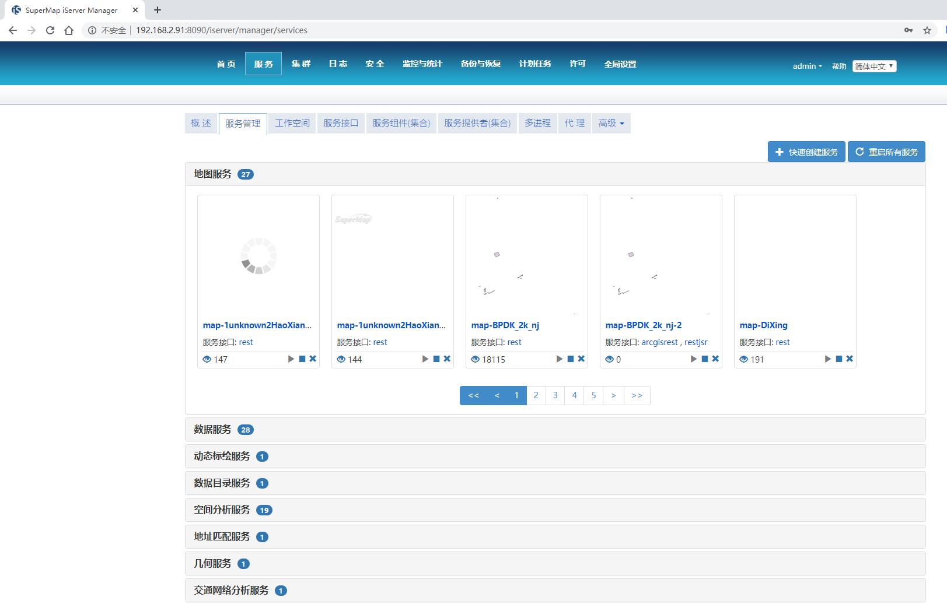Jump to the last page with >>
The width and height of the screenshot is (947, 604).
637,395
